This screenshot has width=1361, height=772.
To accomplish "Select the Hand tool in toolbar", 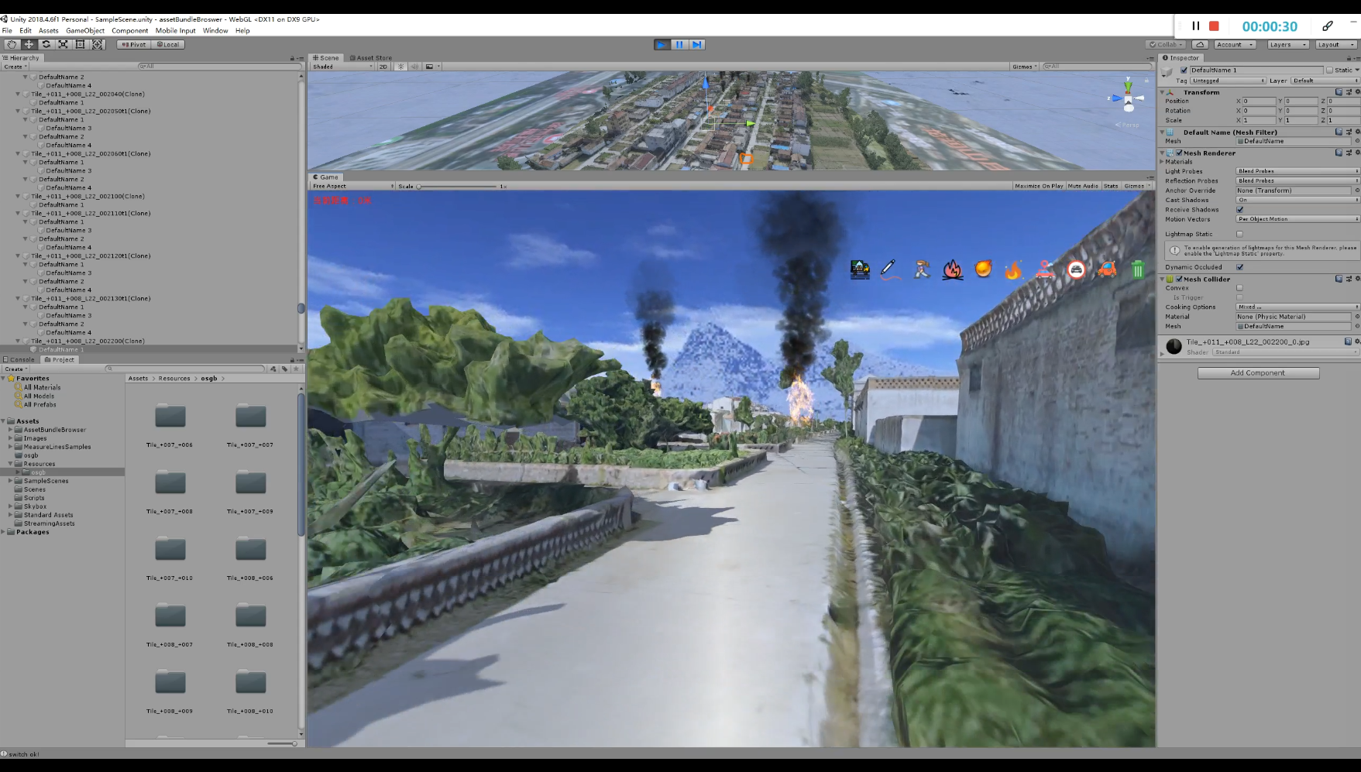I will [x=12, y=44].
